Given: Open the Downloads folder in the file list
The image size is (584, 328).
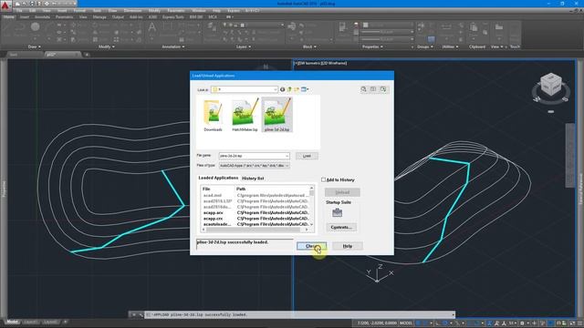Looking at the screenshot, I should [213, 116].
